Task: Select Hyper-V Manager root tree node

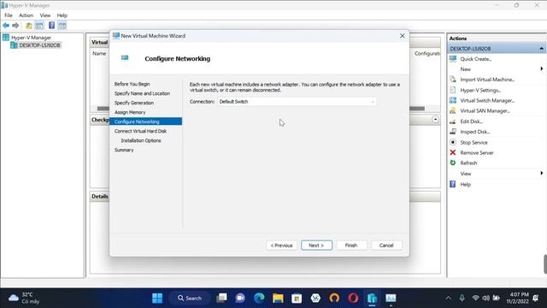Action: click(x=31, y=38)
